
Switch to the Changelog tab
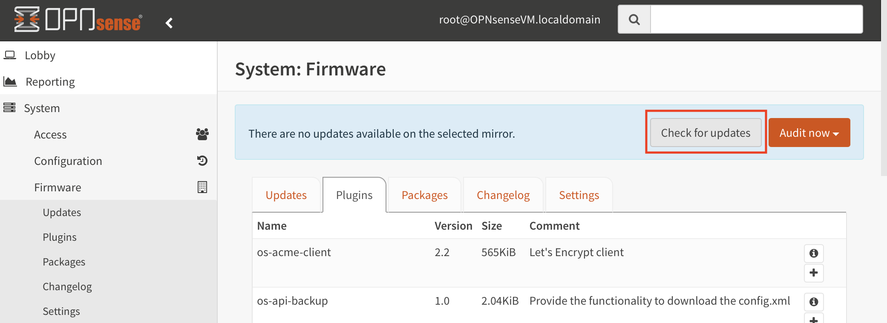point(503,195)
